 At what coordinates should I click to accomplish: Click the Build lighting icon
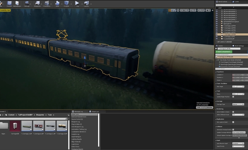click(57, 4)
